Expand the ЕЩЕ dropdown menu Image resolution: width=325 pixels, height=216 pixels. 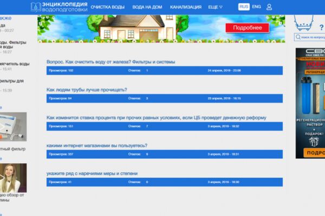[x=215, y=7]
